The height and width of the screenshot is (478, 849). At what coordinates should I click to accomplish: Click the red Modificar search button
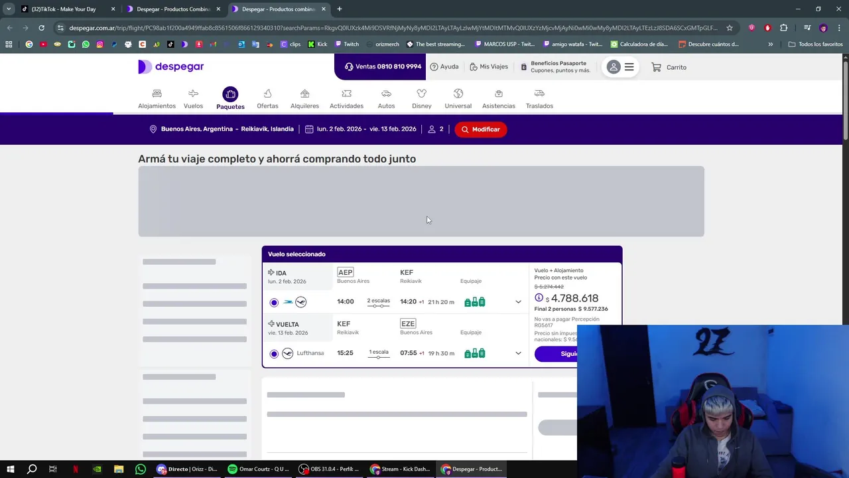481,129
